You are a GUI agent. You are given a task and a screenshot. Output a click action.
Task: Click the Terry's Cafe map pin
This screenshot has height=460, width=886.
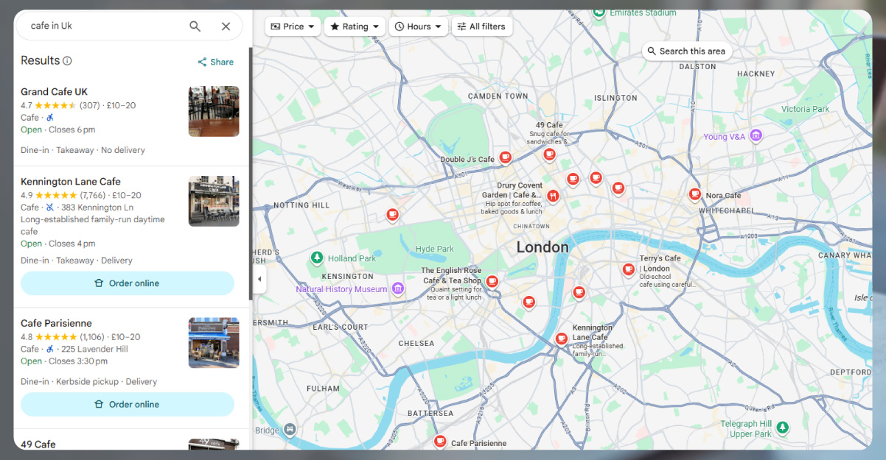(629, 269)
